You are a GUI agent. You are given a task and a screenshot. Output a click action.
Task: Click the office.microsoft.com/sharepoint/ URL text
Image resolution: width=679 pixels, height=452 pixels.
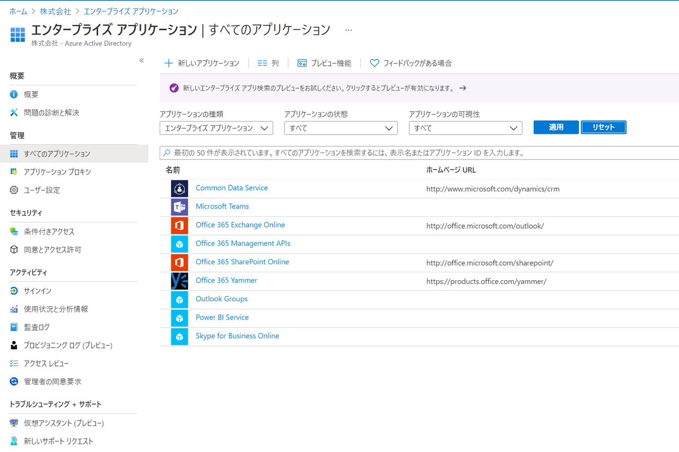490,263
